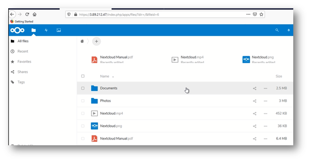Open the Photos folder
The image size is (309, 161).
tap(105, 101)
